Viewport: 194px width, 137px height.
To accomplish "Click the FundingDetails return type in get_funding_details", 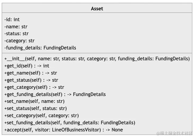I will pyautogui.click(x=89, y=94).
